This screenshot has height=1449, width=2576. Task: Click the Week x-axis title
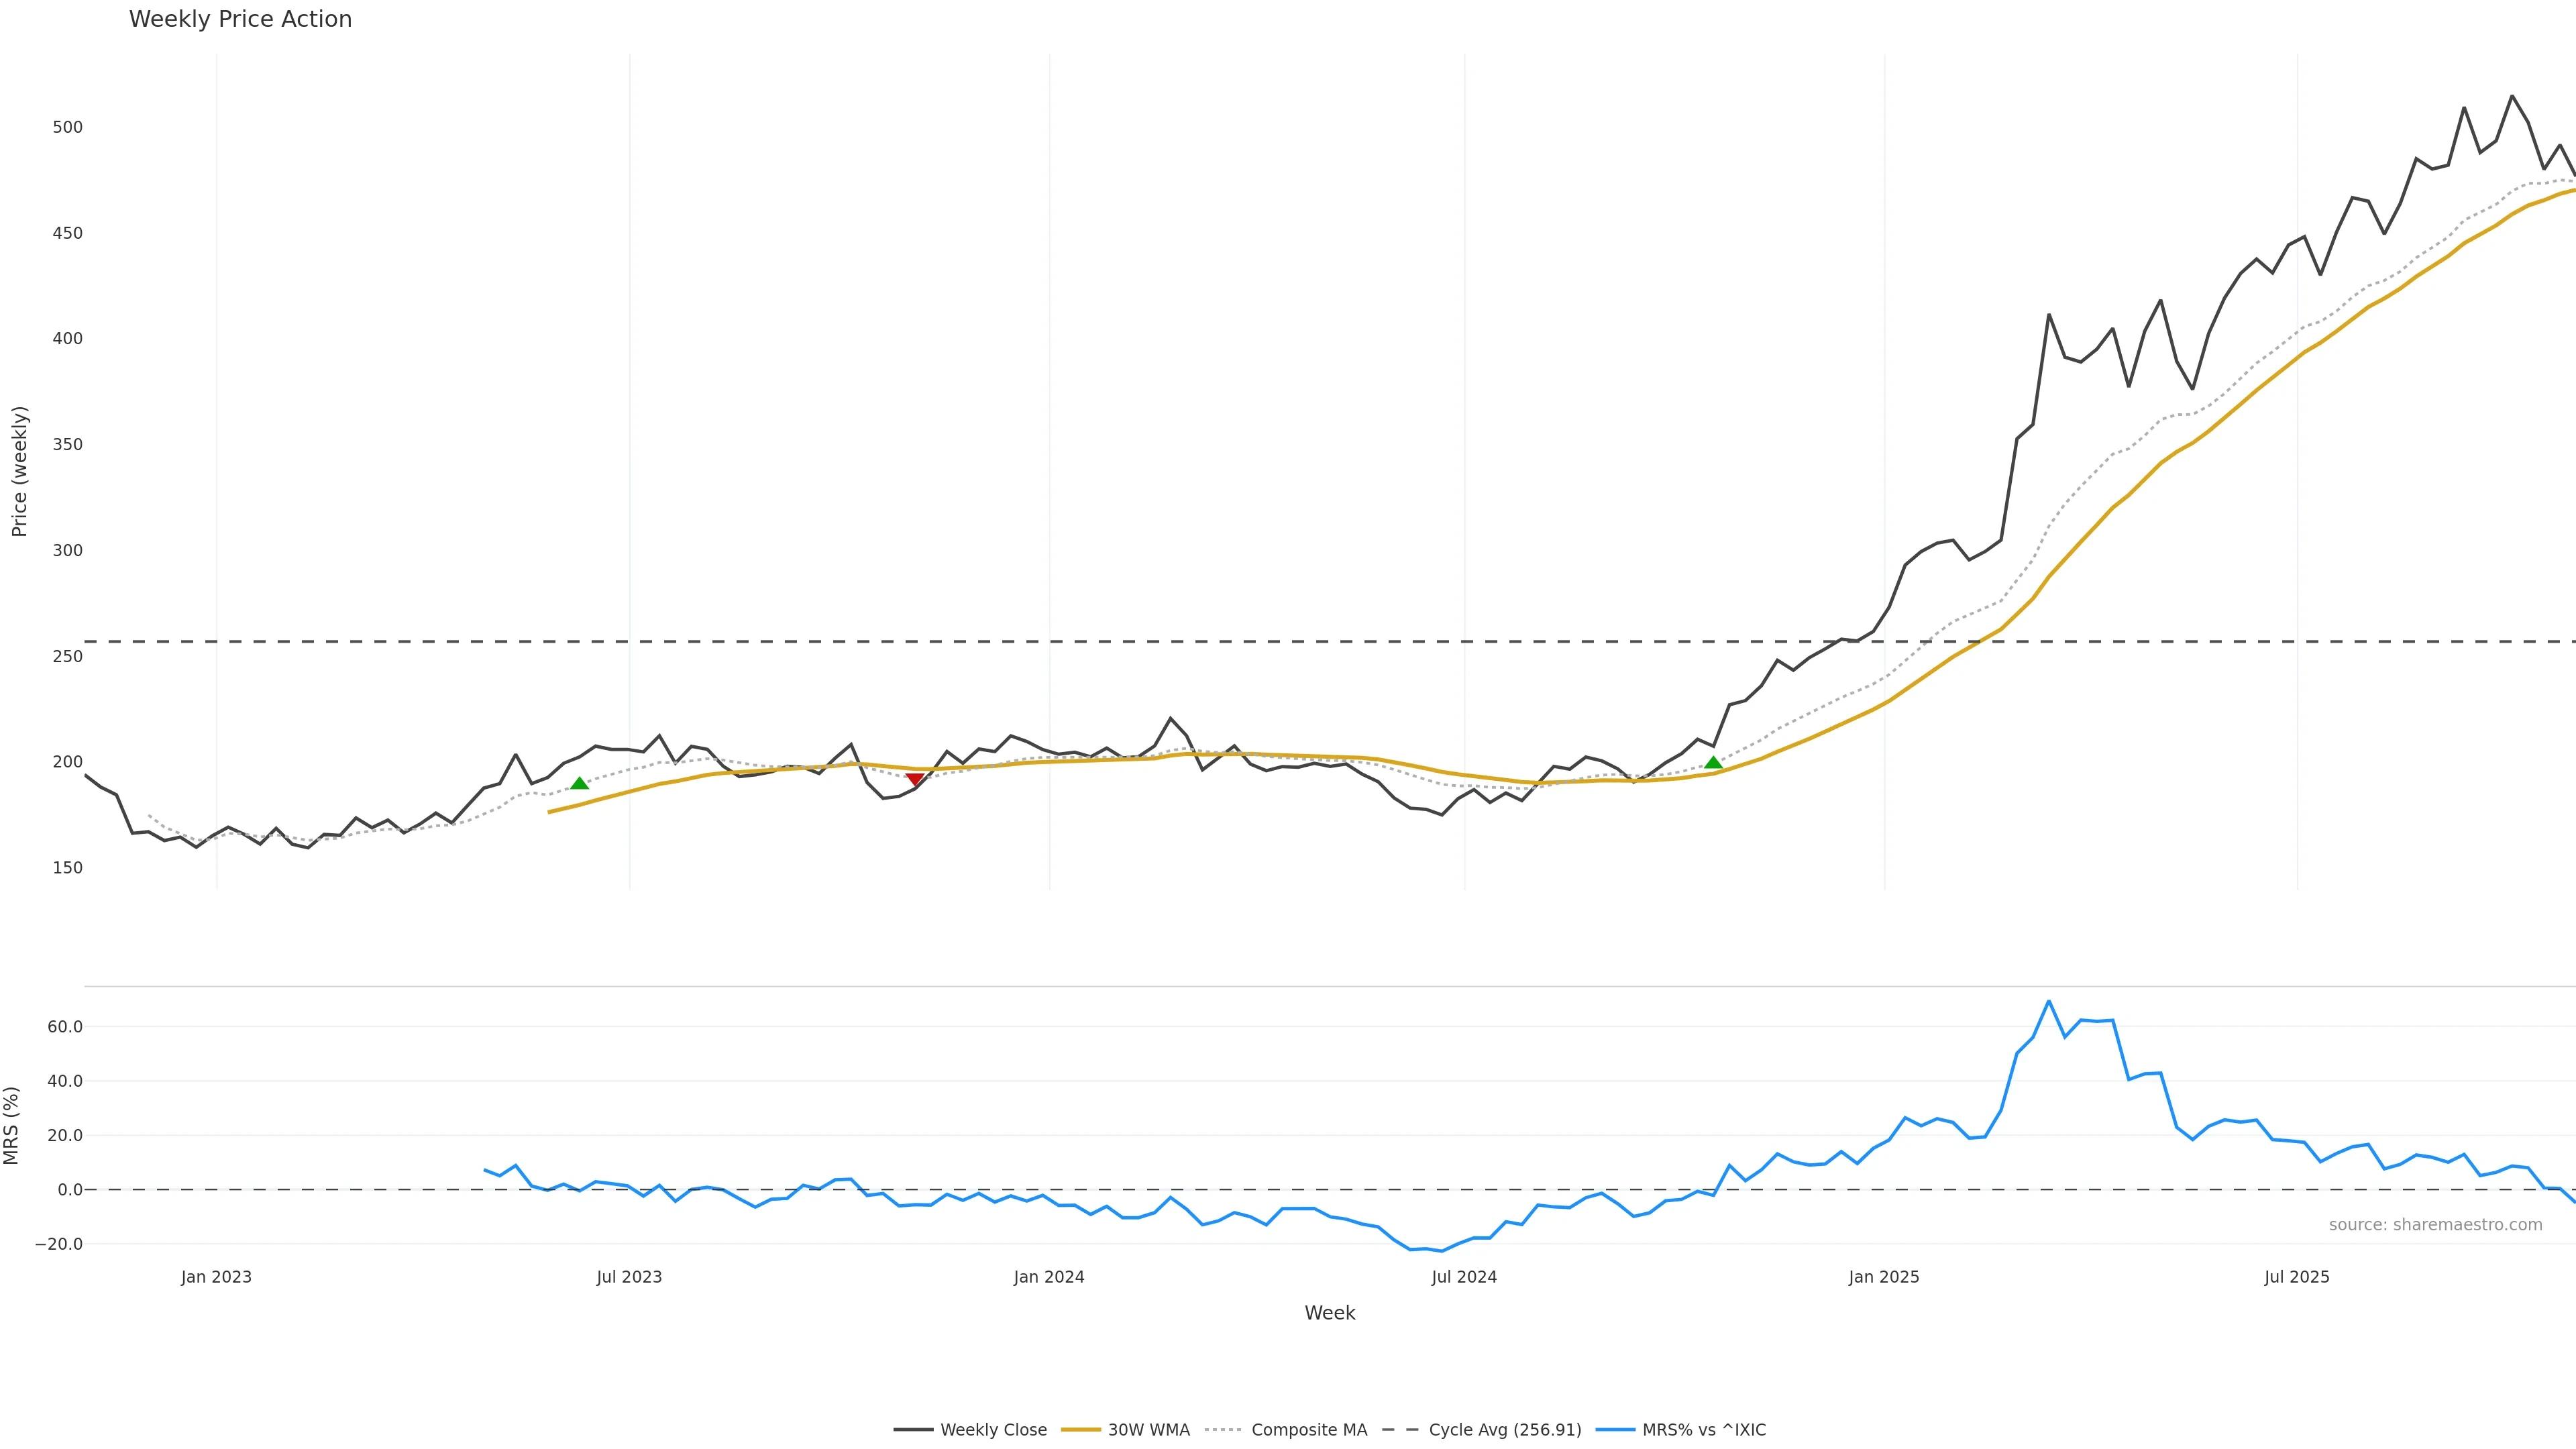[1329, 1313]
